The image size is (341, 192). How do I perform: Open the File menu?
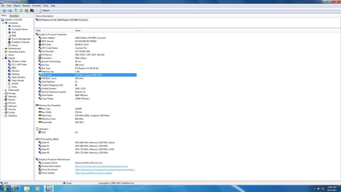(x=3, y=6)
